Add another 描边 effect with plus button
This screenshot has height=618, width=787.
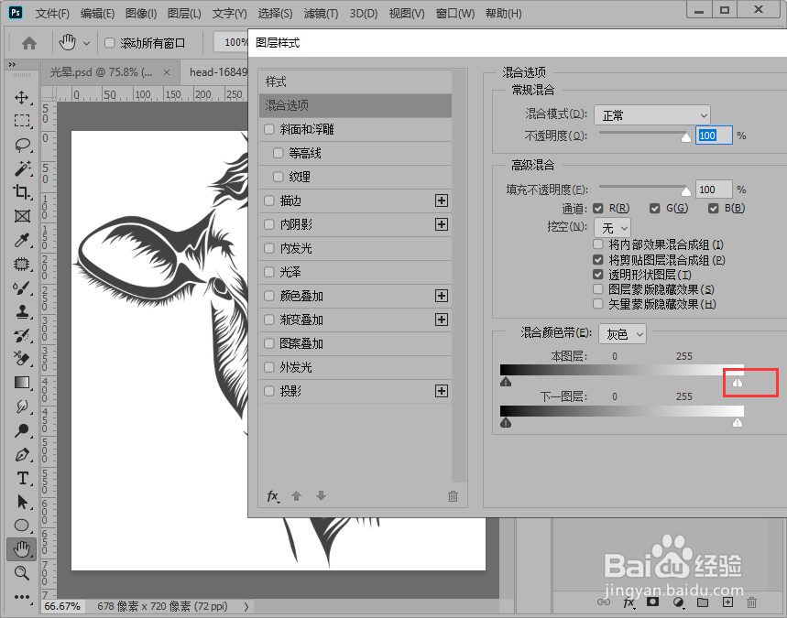(441, 201)
